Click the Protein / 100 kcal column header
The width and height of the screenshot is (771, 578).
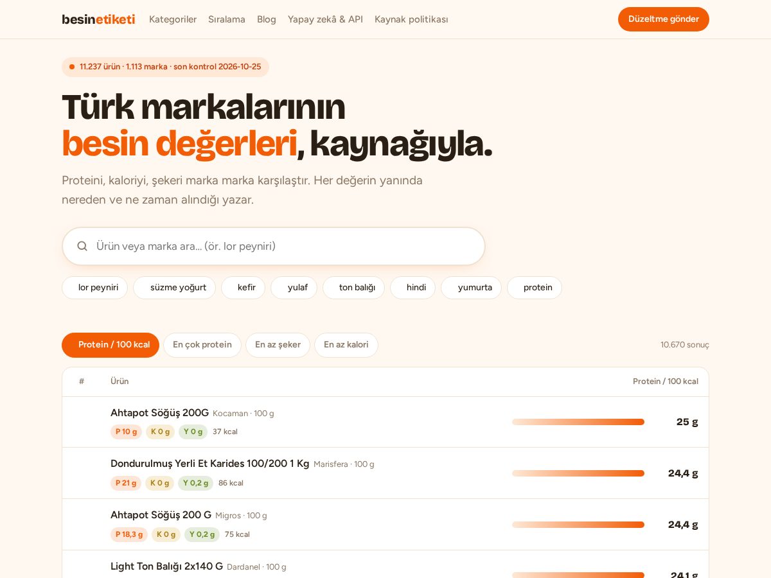coord(666,381)
